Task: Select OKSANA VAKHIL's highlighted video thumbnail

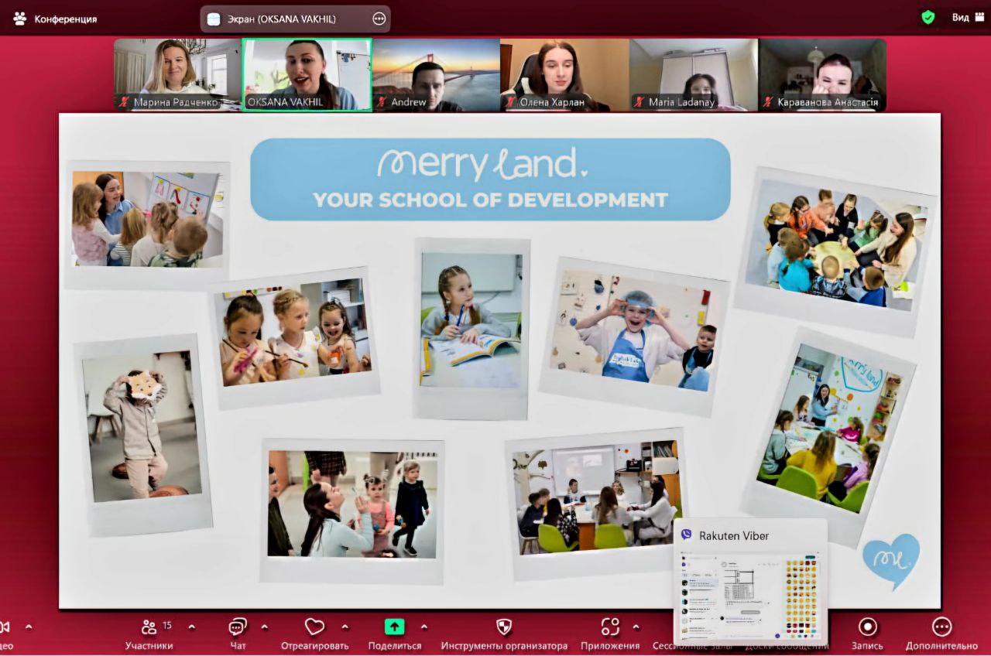Action: (307, 74)
